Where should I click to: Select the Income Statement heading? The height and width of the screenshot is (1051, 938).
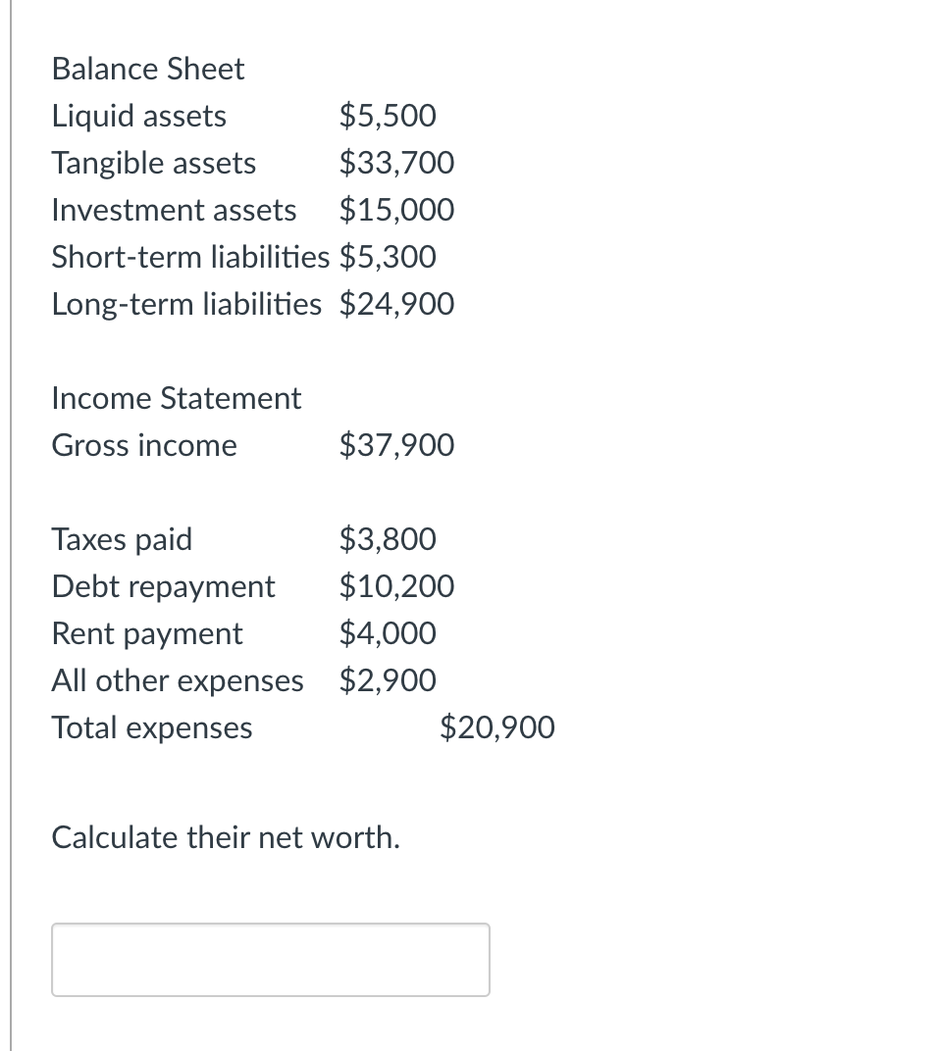tap(177, 398)
